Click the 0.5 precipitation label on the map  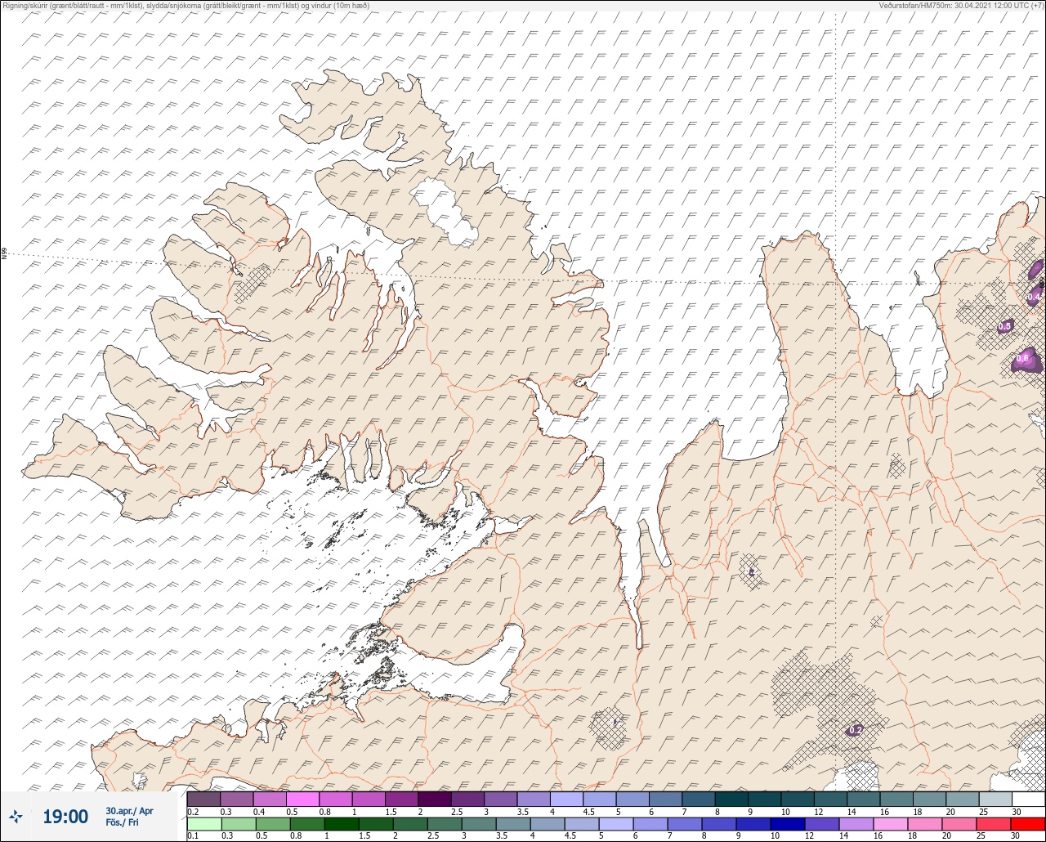[x=1005, y=326]
